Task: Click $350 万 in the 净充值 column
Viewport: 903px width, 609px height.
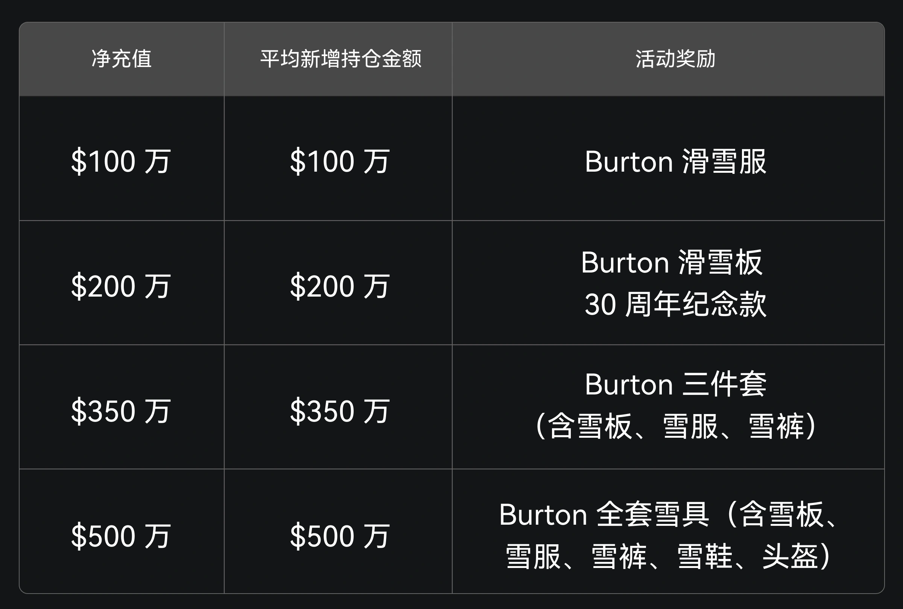Action: tap(121, 411)
